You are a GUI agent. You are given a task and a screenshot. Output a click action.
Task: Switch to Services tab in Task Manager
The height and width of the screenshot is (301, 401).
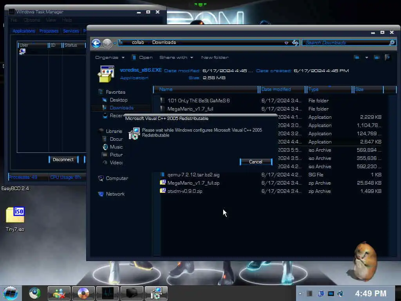tap(71, 31)
